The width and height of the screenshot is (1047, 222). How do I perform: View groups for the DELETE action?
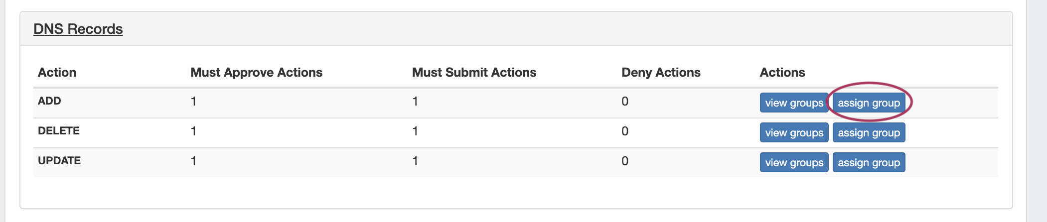[794, 133]
